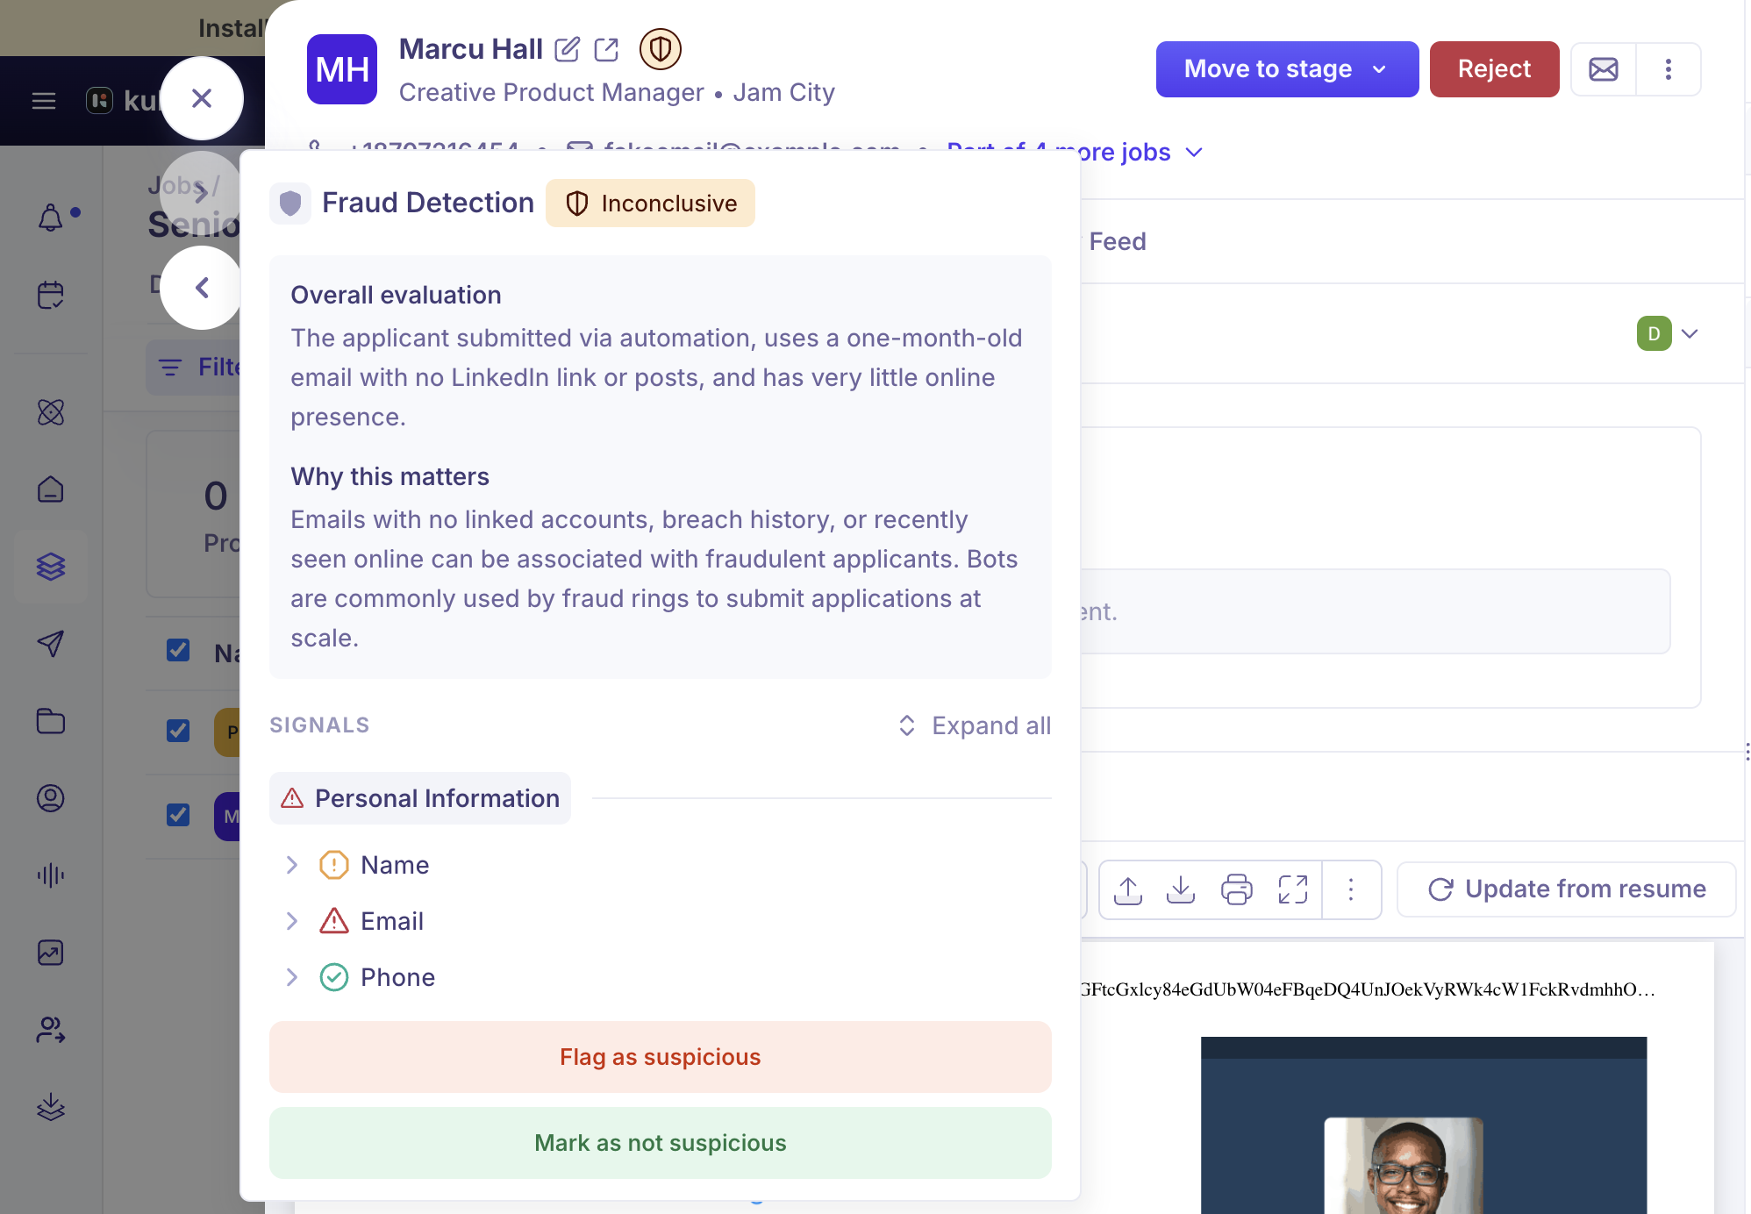Go to previous candidate with left chevron

coord(202,288)
